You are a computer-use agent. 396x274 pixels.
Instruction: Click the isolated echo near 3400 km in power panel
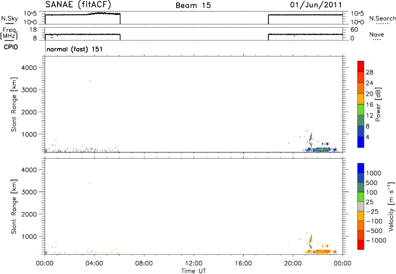[90, 81]
